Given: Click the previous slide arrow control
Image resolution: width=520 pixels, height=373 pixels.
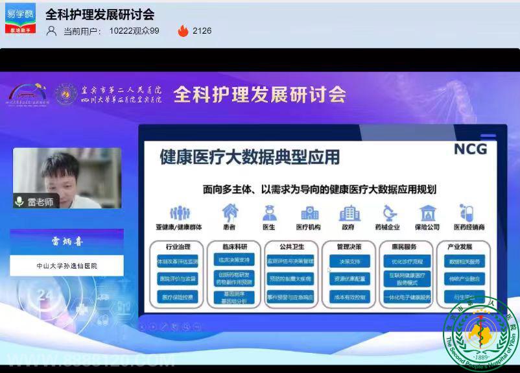Looking at the screenshot, I should 144,326.
